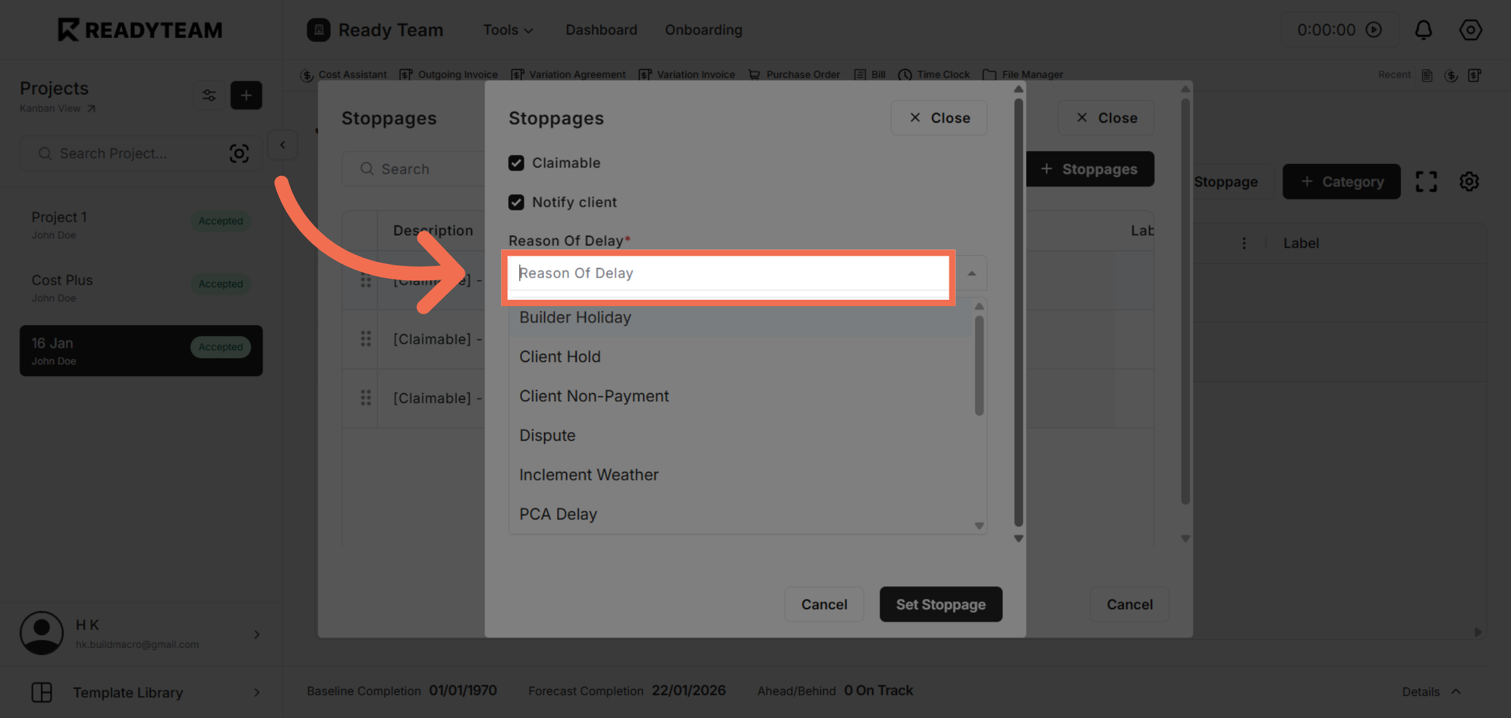Go to the Dashboard menu item
Image resolution: width=1511 pixels, height=718 pixels.
pos(601,30)
